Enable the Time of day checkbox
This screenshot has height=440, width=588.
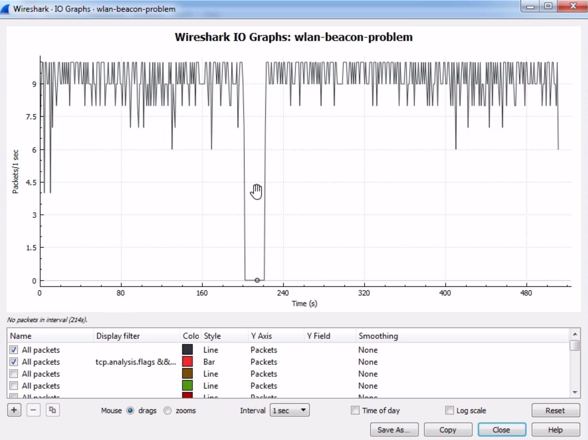click(x=355, y=410)
